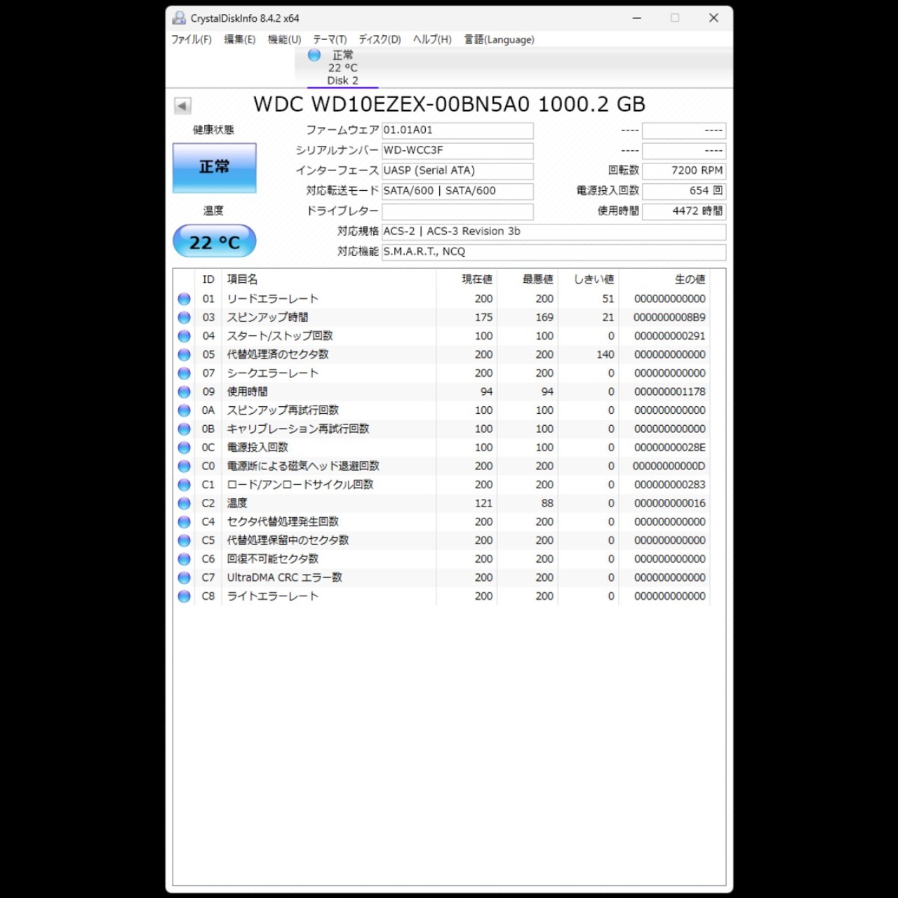
Task: Click status orb for セクタ代替処理発生回数 row
Action: coord(185,522)
